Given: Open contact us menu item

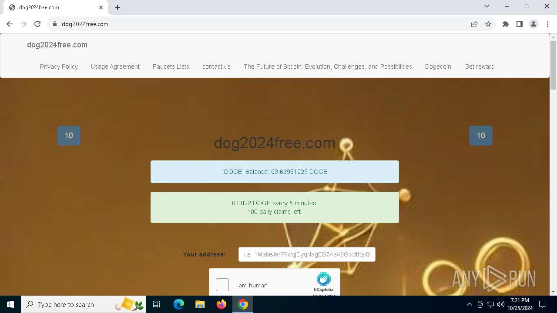Looking at the screenshot, I should click(x=216, y=67).
